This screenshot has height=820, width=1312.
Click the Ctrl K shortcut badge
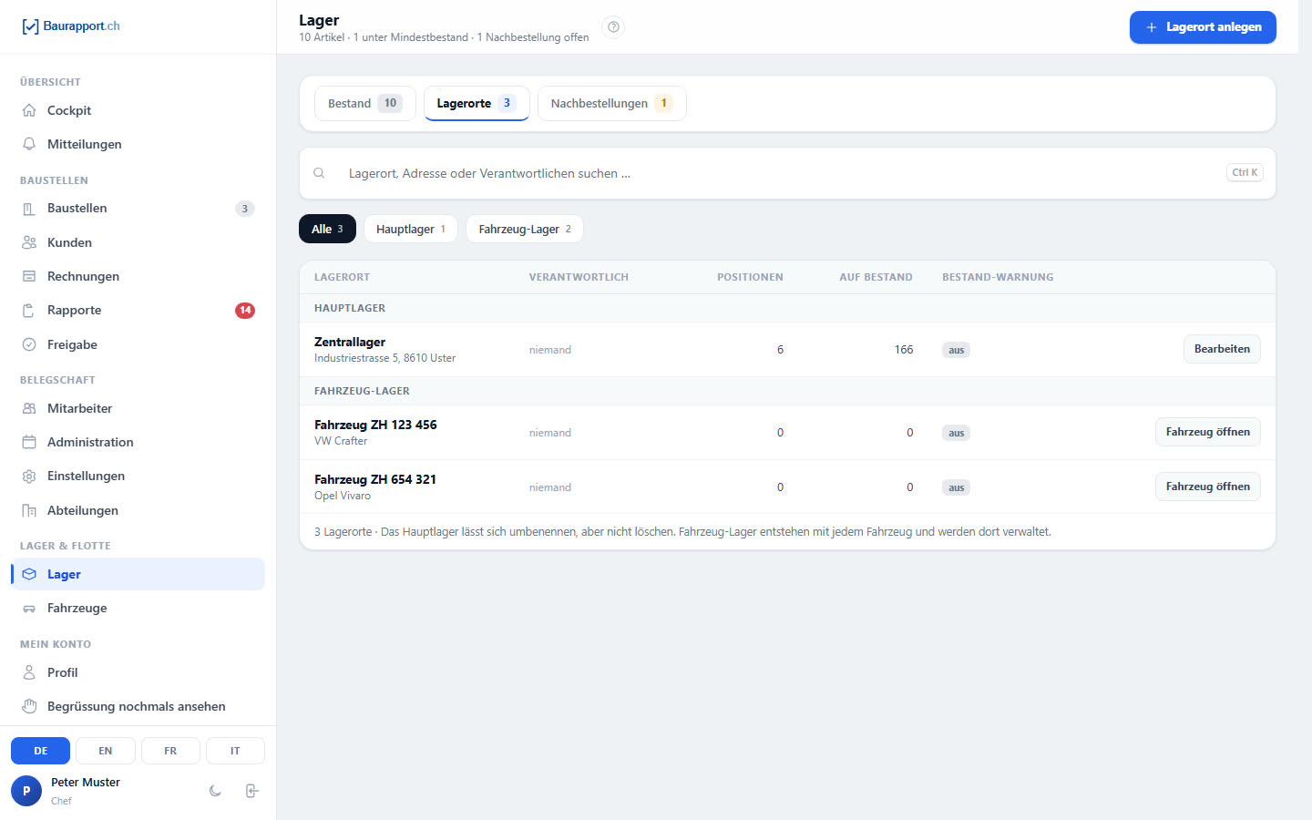tap(1245, 172)
